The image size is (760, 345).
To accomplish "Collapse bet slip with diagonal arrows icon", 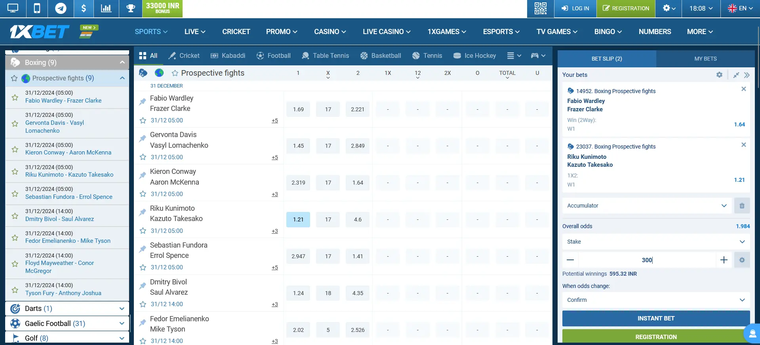I will (x=736, y=75).
